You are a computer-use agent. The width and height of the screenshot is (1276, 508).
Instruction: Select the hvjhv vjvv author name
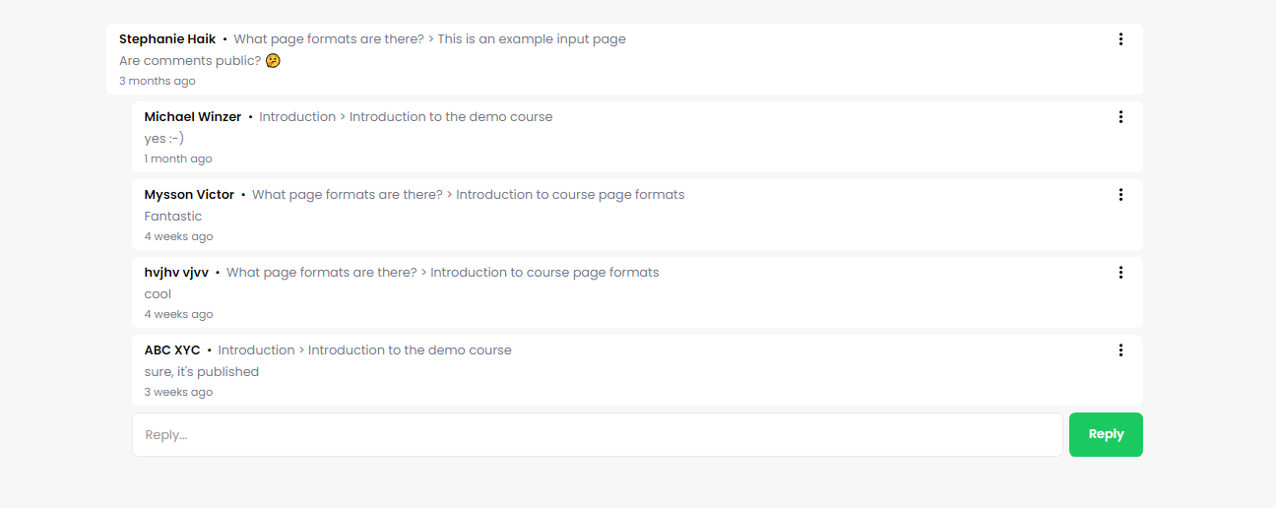click(176, 273)
